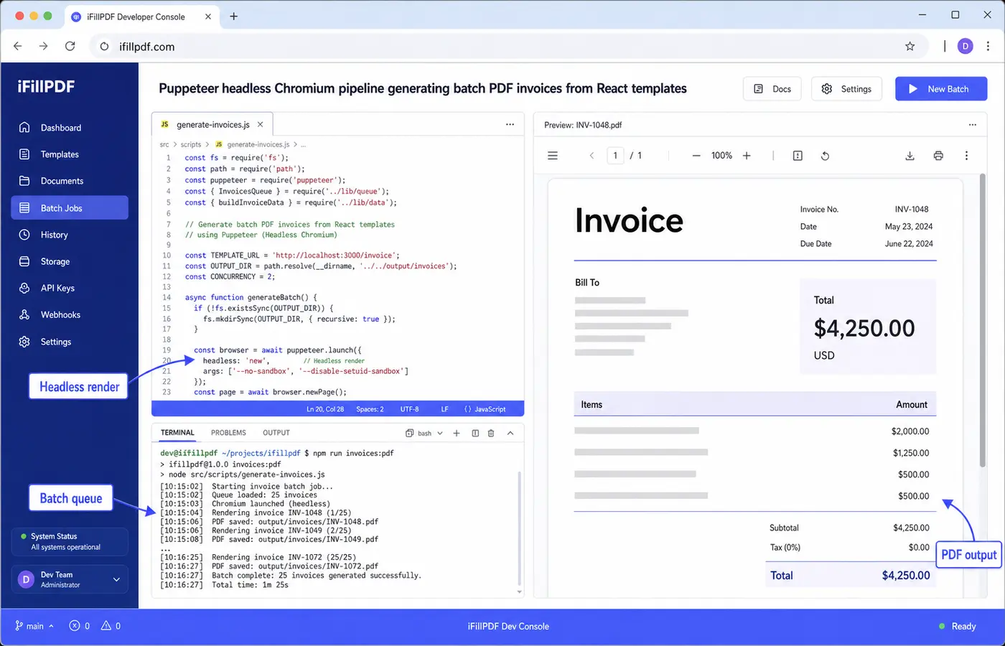
Task: Click errors count in status bar
Action: pyautogui.click(x=79, y=626)
